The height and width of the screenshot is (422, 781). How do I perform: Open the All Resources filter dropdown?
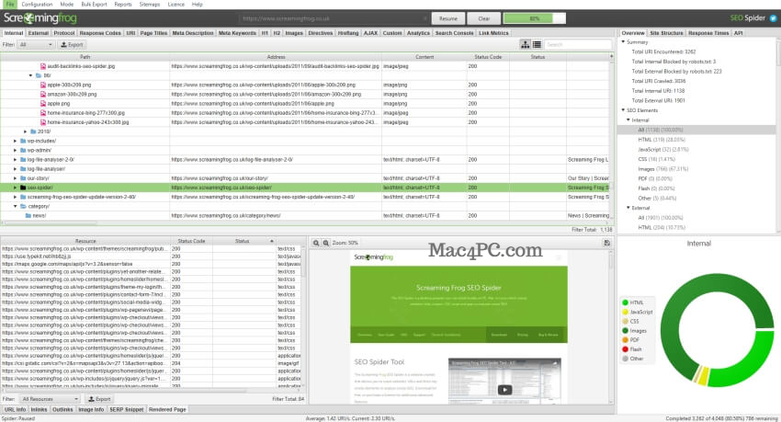(x=50, y=399)
